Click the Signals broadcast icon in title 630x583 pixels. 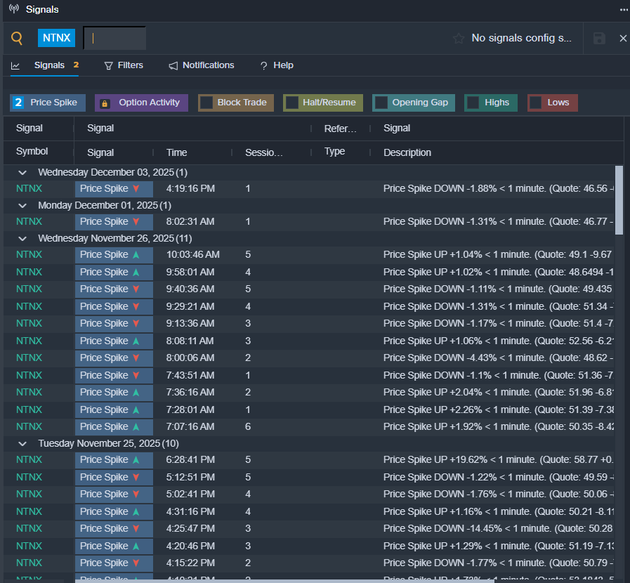point(14,9)
